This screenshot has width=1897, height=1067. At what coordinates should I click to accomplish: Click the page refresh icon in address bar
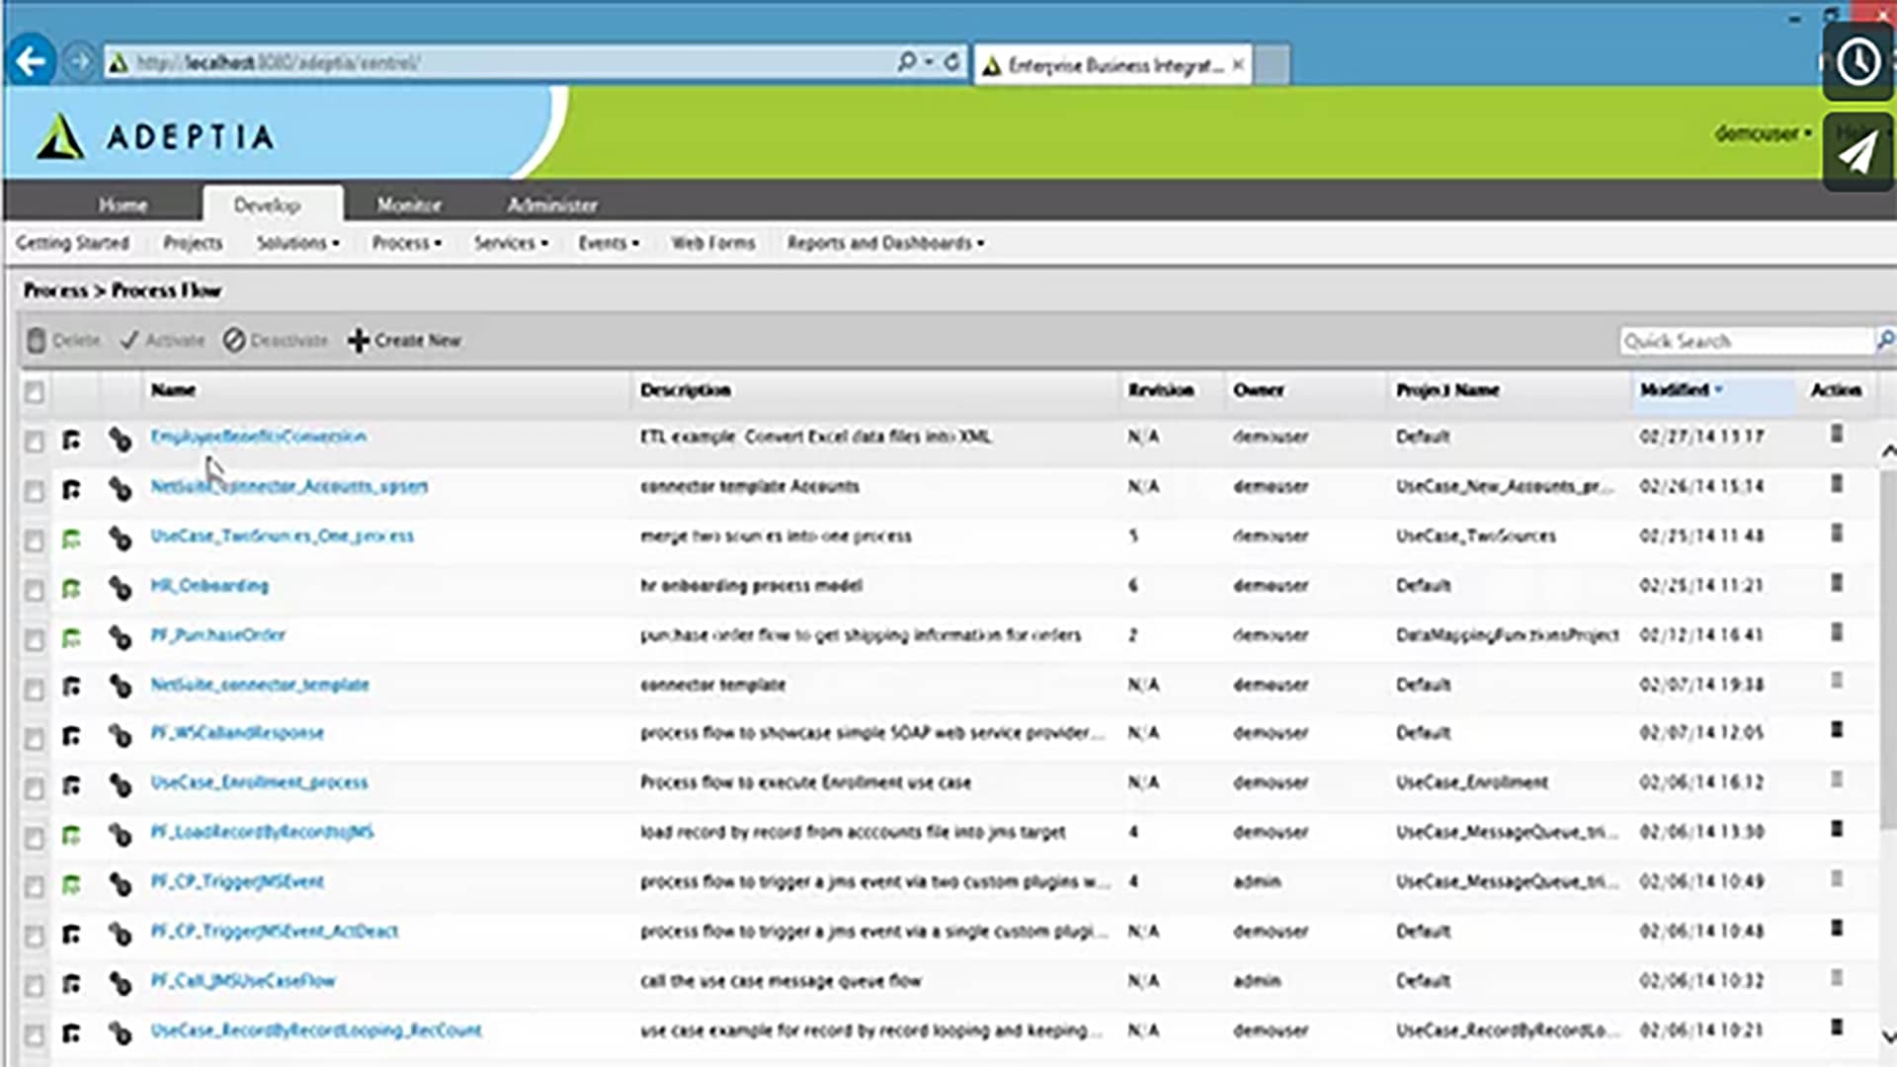(x=951, y=62)
